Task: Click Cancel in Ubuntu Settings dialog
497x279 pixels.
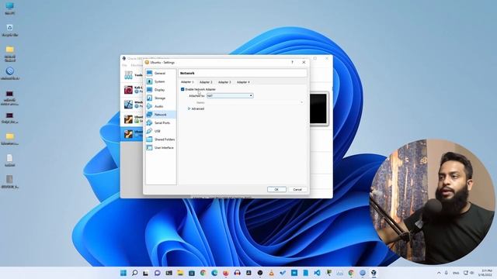Action: 297,189
